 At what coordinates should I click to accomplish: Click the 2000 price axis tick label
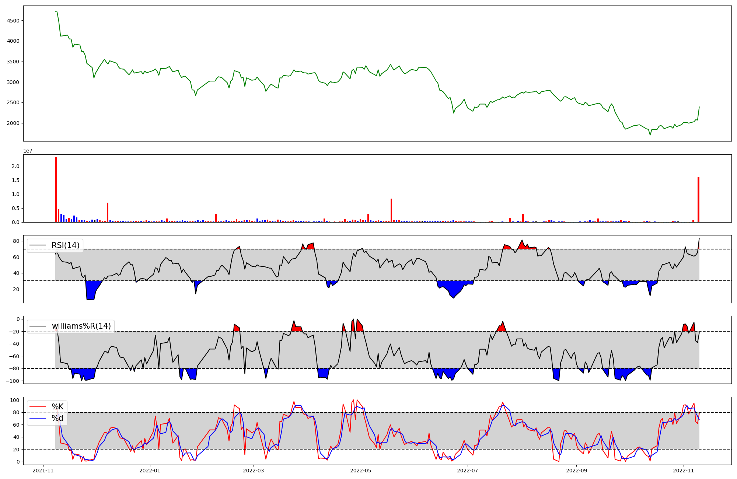coord(13,123)
